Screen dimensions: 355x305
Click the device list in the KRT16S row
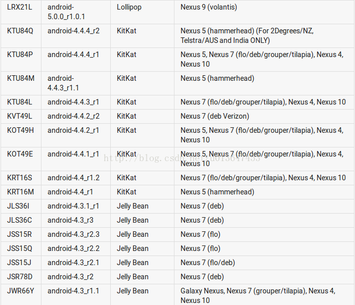pyautogui.click(x=263, y=178)
